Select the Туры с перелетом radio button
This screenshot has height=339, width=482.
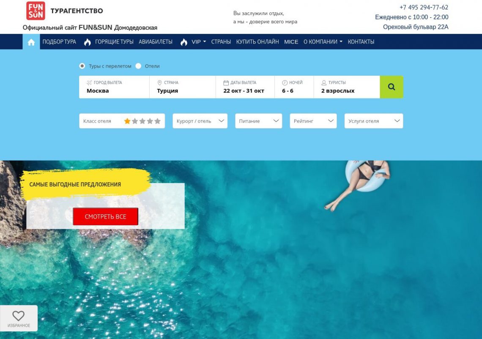click(x=82, y=66)
